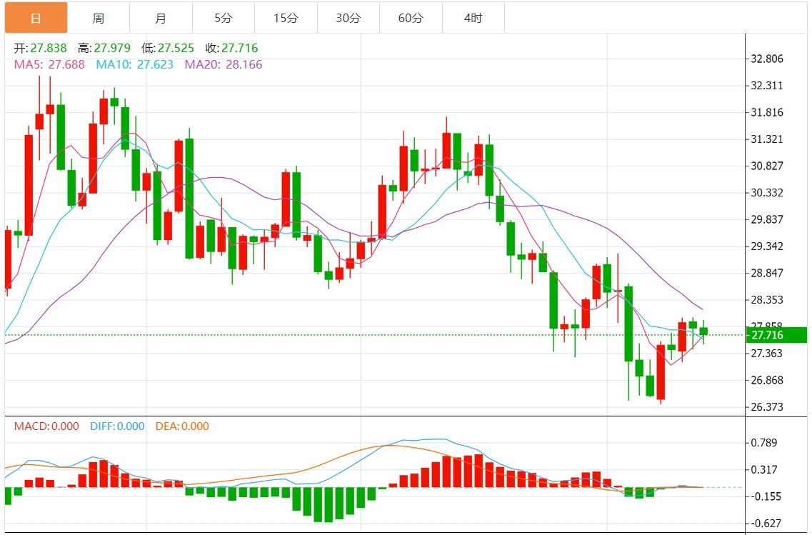Click the 32.806 price axis label
This screenshot has width=812, height=535.
[767, 59]
